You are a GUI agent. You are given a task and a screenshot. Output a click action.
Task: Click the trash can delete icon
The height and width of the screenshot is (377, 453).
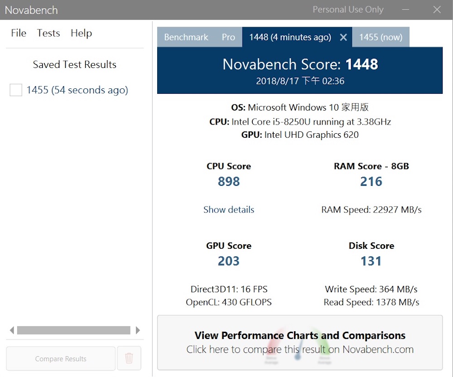pos(129,358)
